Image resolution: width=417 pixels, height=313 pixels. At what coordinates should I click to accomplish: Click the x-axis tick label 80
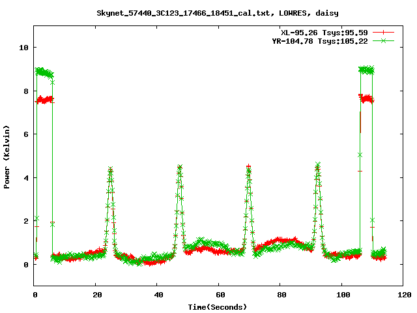[x=281, y=295]
